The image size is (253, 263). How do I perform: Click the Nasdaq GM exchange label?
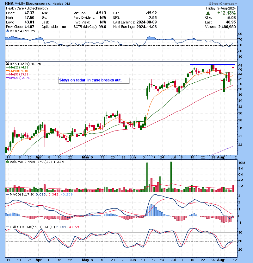point(61,4)
